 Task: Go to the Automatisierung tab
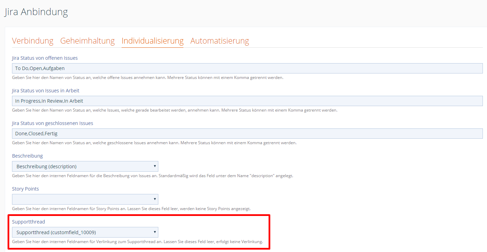point(219,41)
